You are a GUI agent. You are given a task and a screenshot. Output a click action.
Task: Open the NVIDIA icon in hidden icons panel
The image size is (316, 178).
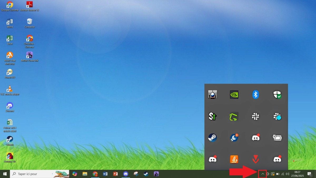[x=234, y=94]
